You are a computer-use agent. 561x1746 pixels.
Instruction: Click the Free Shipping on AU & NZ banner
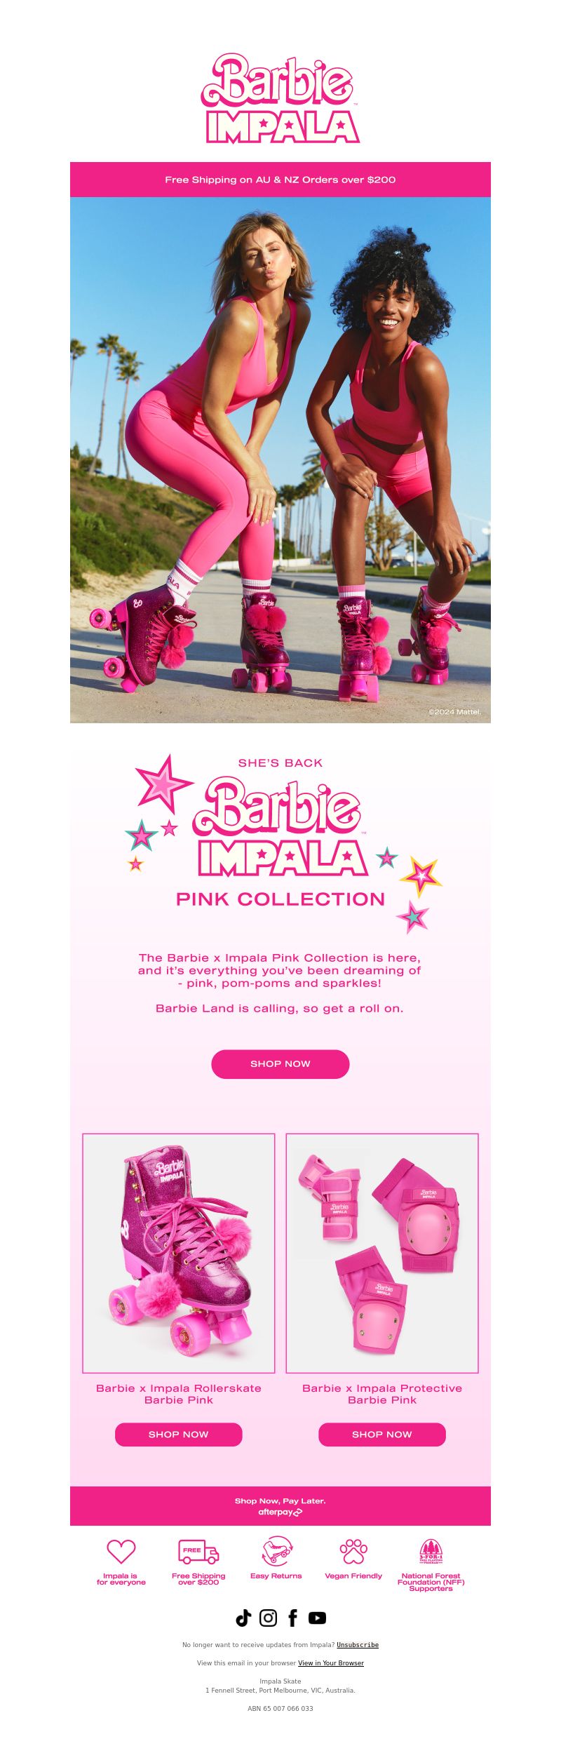tap(280, 180)
